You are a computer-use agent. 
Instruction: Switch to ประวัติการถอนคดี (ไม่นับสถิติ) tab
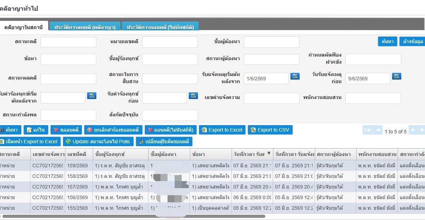coord(160,27)
